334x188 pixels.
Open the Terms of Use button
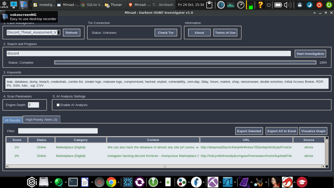[x=225, y=33]
